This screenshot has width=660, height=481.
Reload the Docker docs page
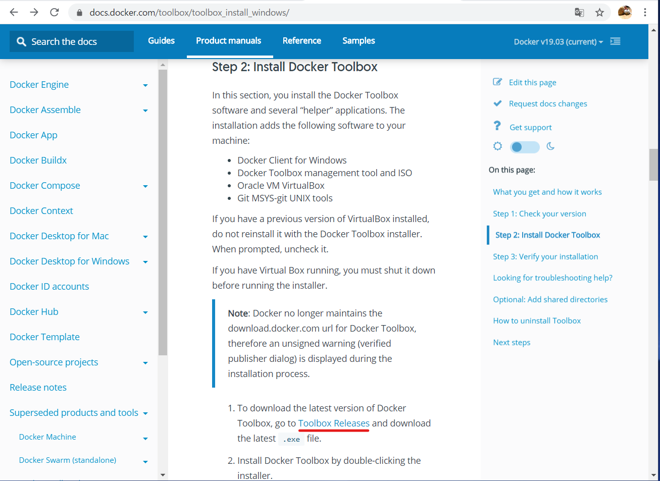coord(55,12)
